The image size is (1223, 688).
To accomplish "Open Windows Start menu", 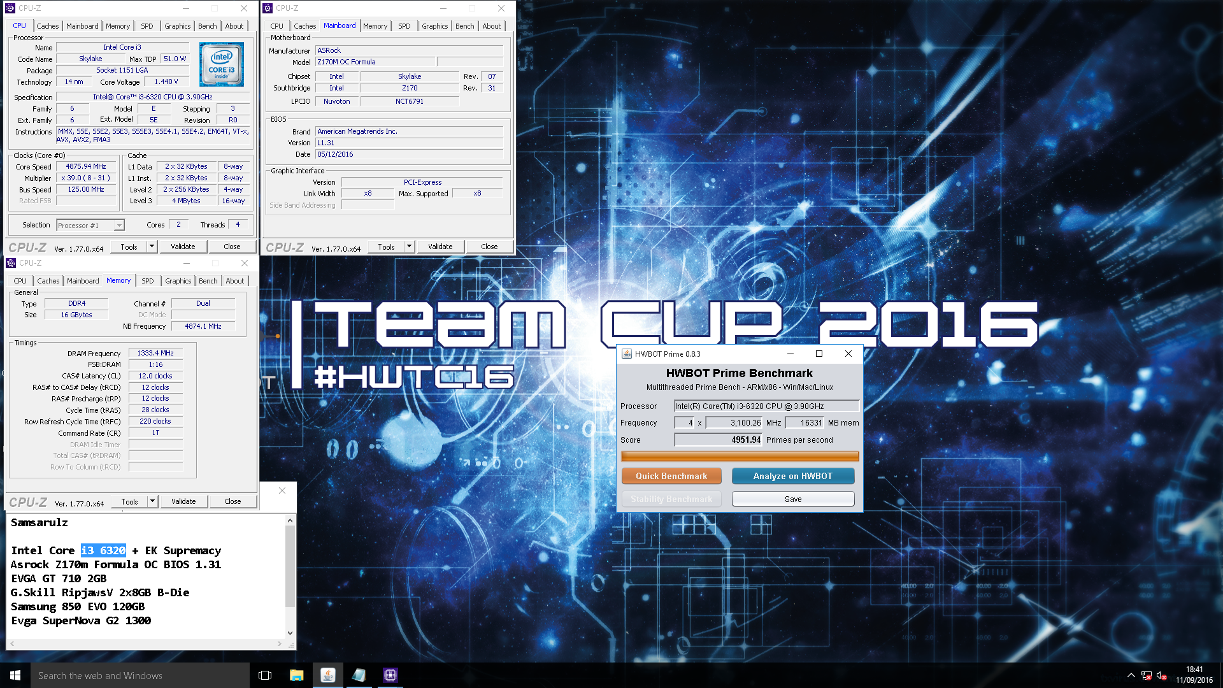I will 15,675.
